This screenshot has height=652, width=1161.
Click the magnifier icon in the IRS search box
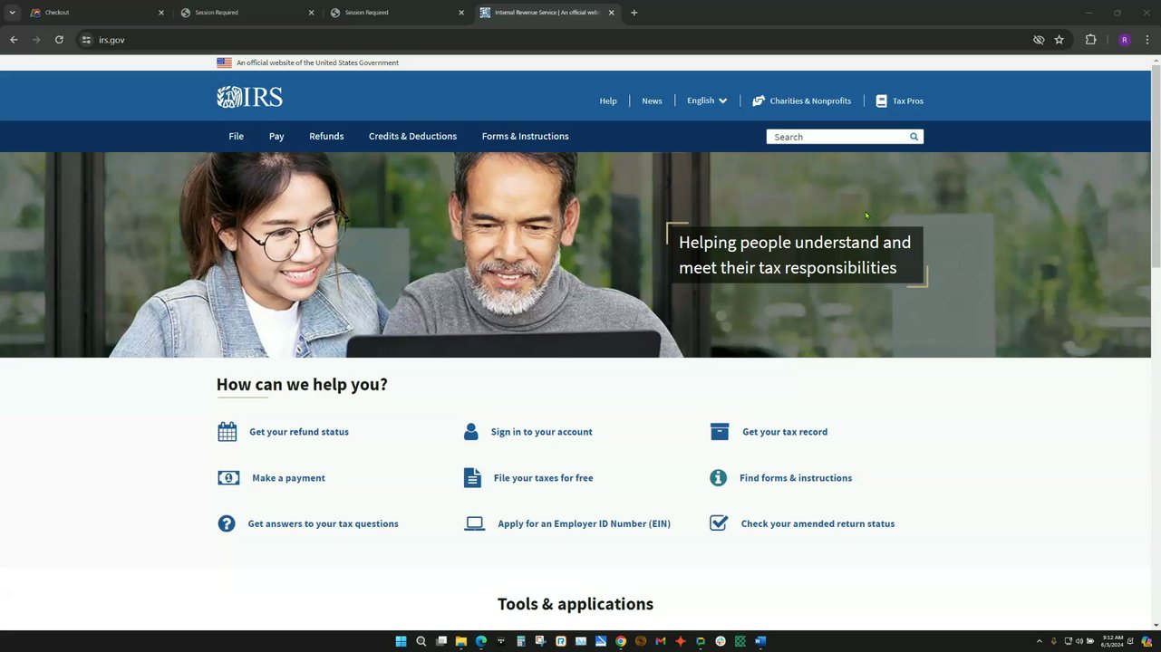click(914, 137)
